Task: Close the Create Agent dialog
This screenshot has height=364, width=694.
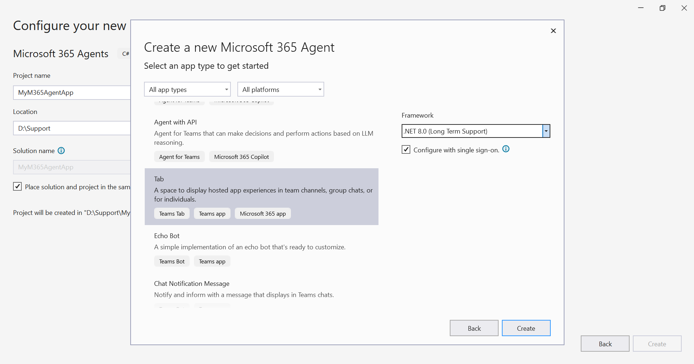Action: coord(553,30)
